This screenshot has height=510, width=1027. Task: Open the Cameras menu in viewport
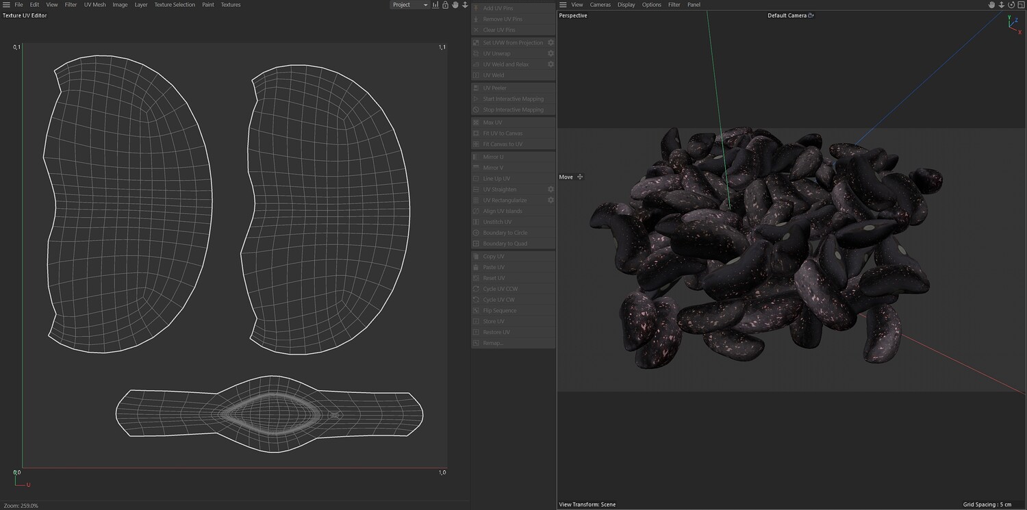pos(600,5)
